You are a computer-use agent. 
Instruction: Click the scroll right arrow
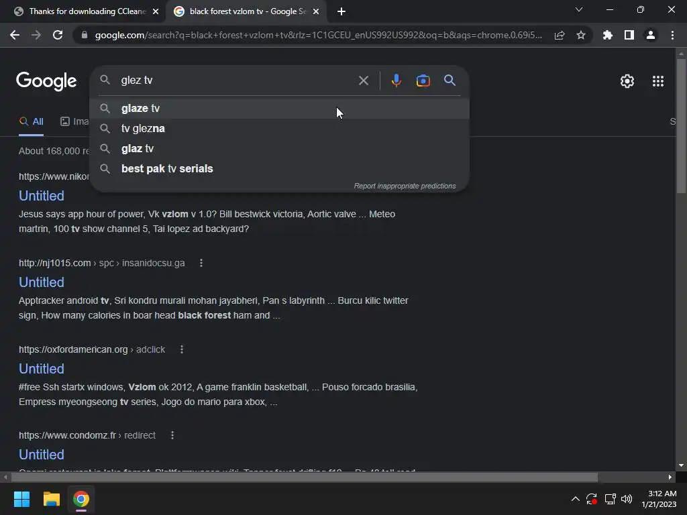tap(670, 477)
